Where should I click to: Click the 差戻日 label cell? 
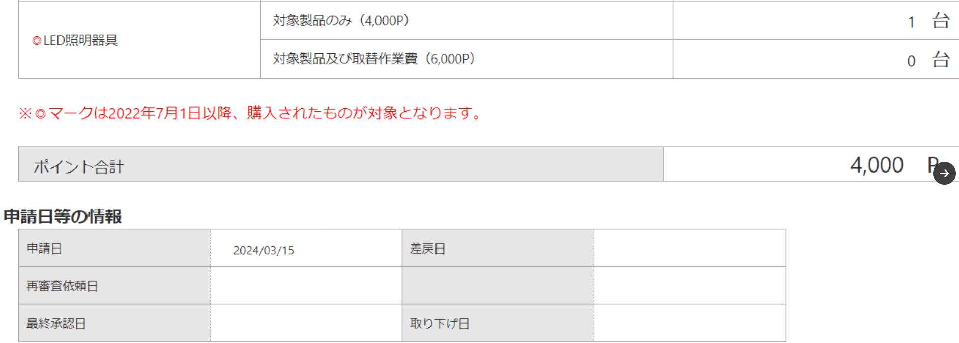[498, 248]
